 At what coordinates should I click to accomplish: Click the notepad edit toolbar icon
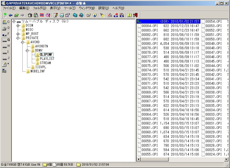tap(55, 15)
